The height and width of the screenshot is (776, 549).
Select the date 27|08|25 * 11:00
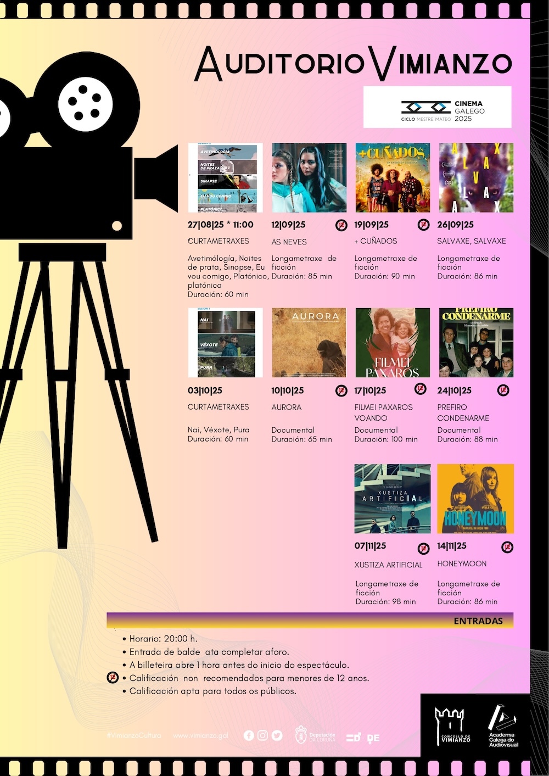221,225
